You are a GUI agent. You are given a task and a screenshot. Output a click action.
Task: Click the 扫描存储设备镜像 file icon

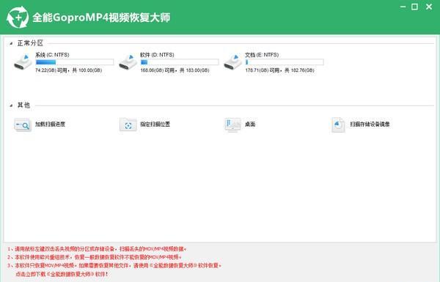coord(338,125)
